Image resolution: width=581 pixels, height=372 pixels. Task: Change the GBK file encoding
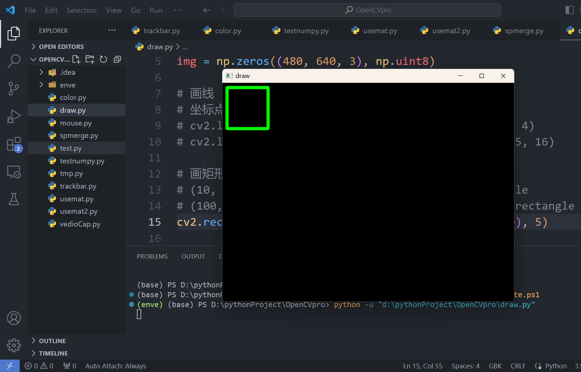click(x=495, y=366)
